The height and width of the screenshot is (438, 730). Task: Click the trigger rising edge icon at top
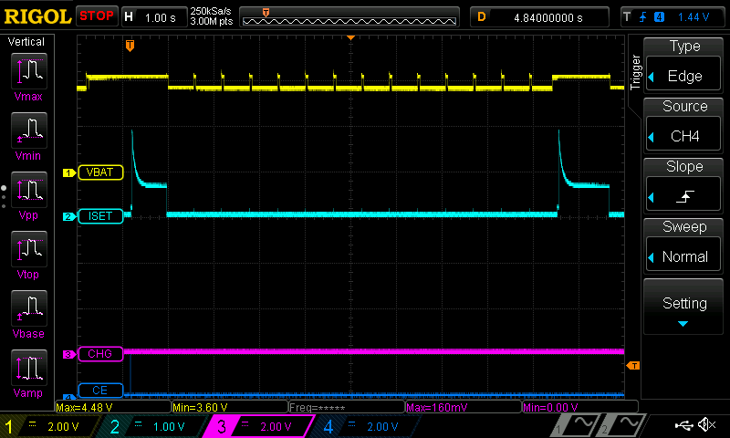pos(643,17)
